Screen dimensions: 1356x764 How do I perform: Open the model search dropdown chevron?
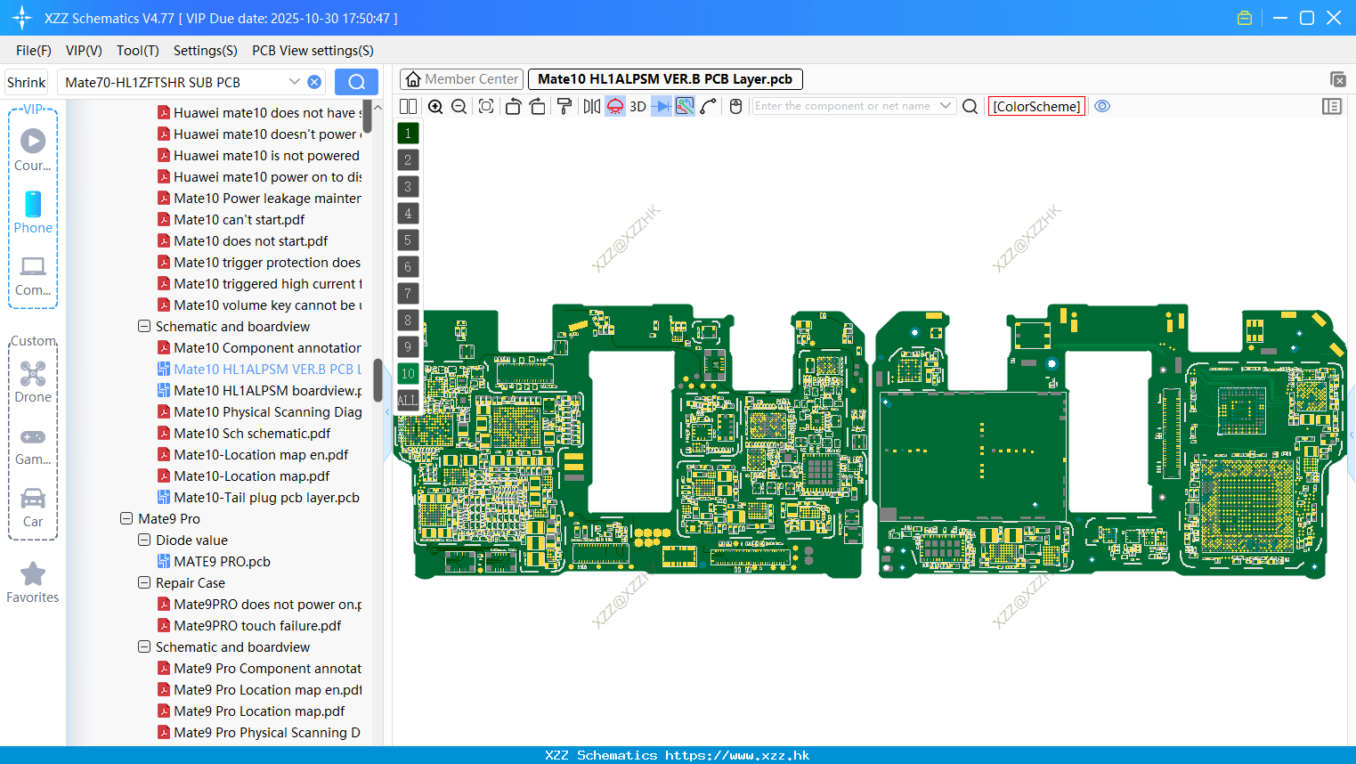tap(295, 82)
